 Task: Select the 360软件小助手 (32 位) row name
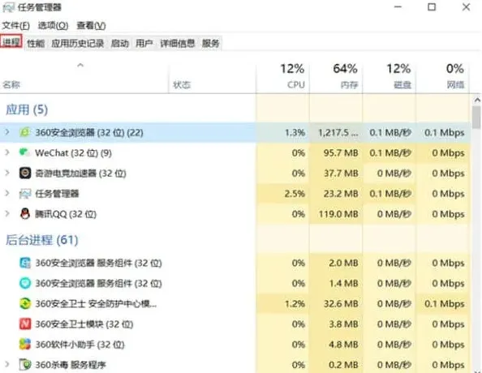[80, 345]
